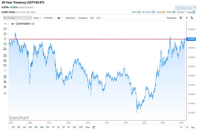This screenshot has height=130, width=198.
Task: Expand shapes tool options chevron
Action: [8, 34]
